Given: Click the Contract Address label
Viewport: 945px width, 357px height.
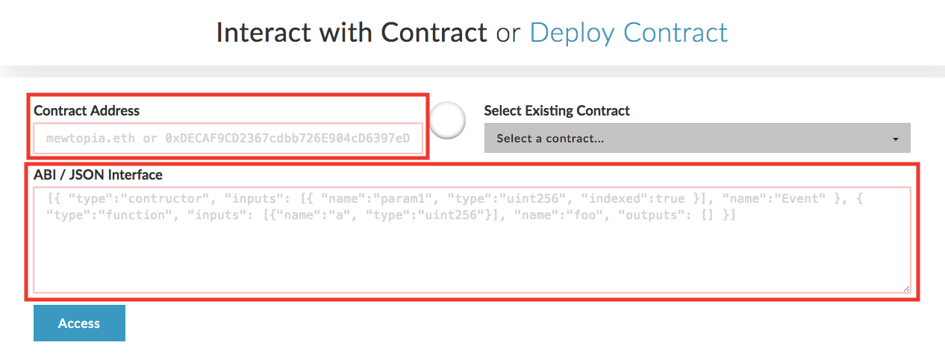Looking at the screenshot, I should pyautogui.click(x=87, y=110).
